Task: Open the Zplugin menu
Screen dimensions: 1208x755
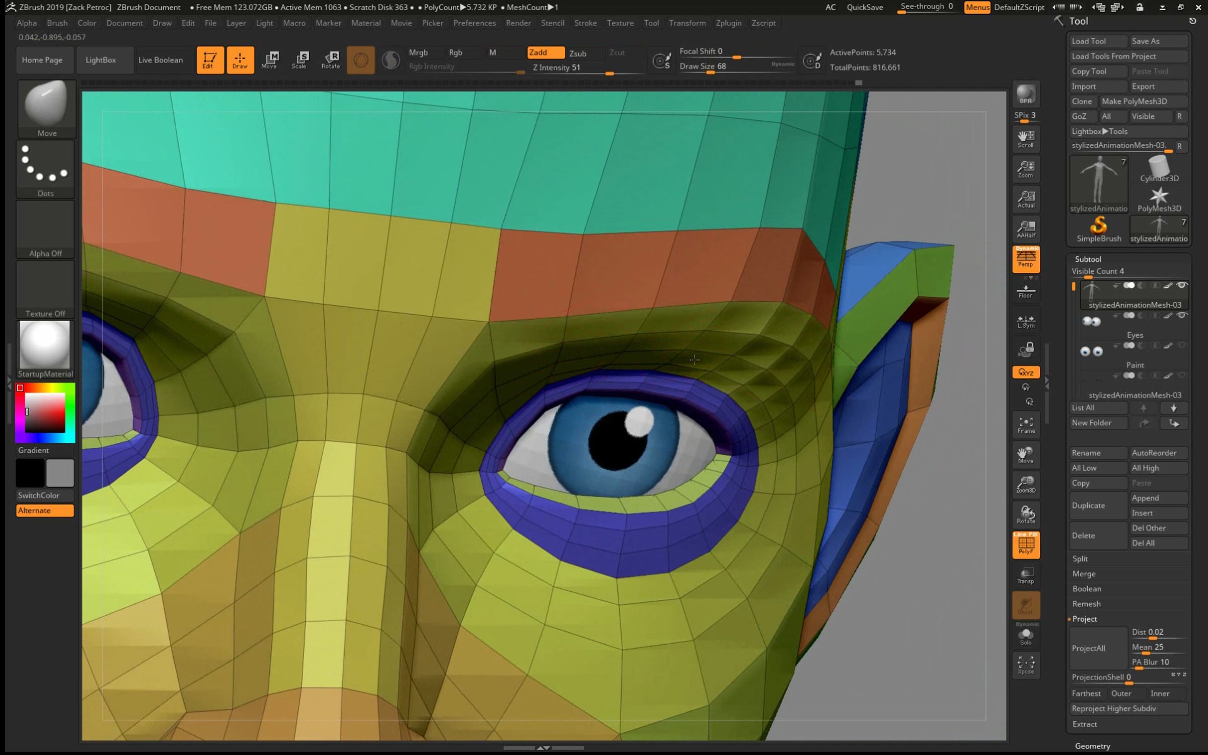Action: pos(728,23)
